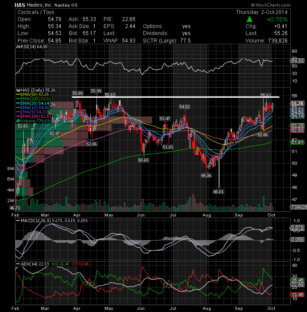
Task: Click the VWAP value 54.93
Action: point(129,41)
